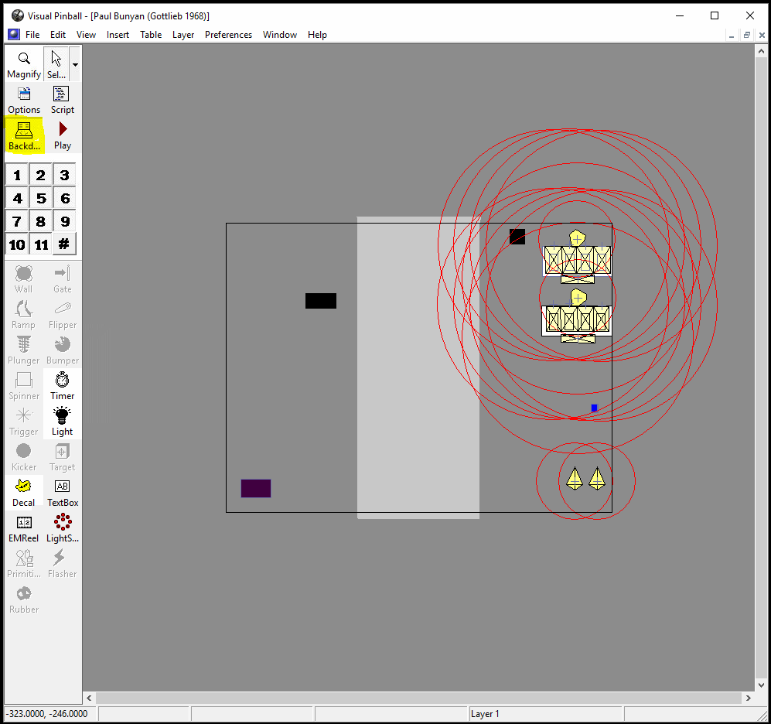Select the wide black rectangle object
Viewport: 771px width, 724px height.
[x=321, y=301]
